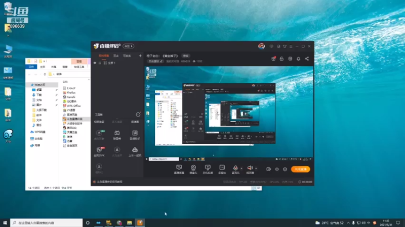This screenshot has height=227, width=405.
Task: Start recording with the camcorder icon
Action: point(269,169)
